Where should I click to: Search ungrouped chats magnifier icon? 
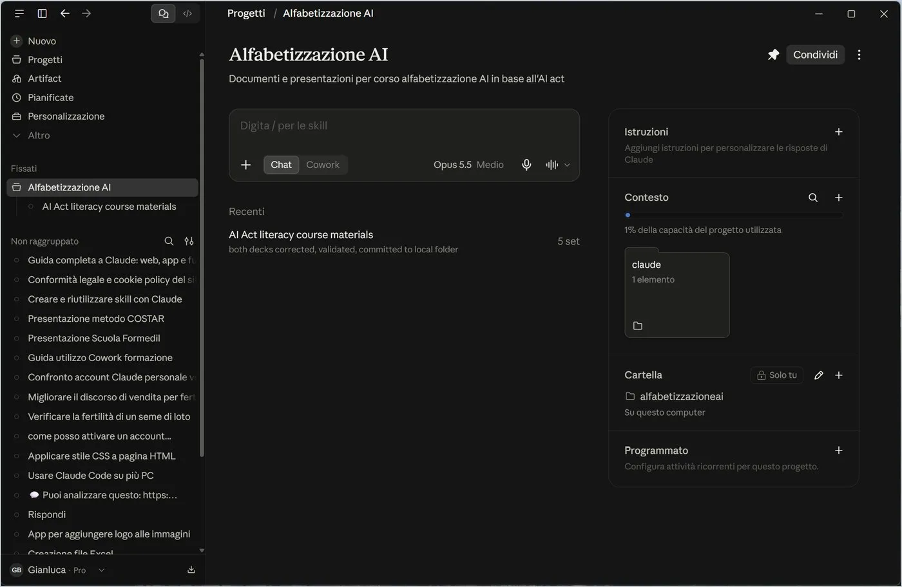point(169,241)
